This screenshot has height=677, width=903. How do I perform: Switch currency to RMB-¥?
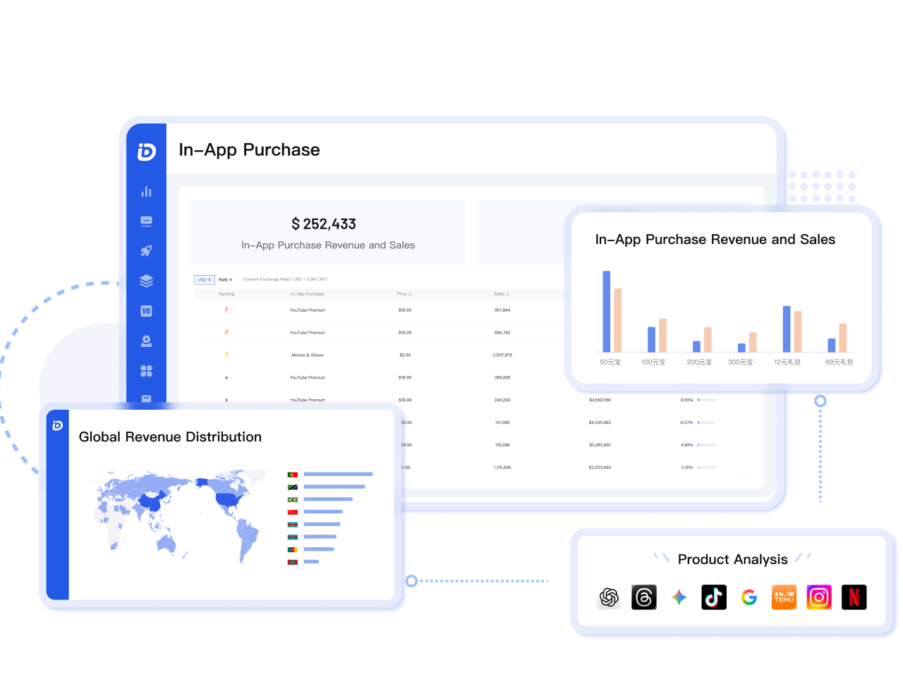[x=225, y=280]
